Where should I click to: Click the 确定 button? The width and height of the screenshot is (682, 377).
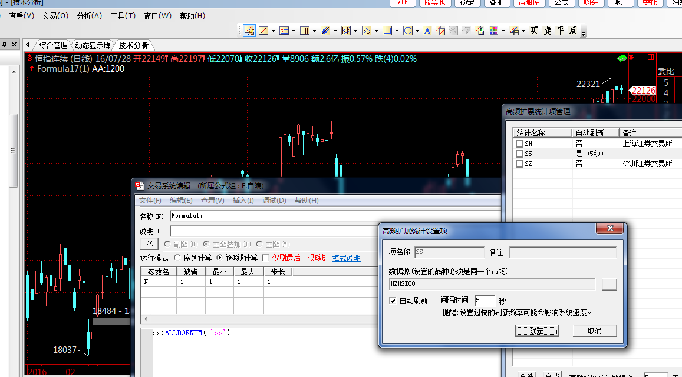click(x=537, y=331)
